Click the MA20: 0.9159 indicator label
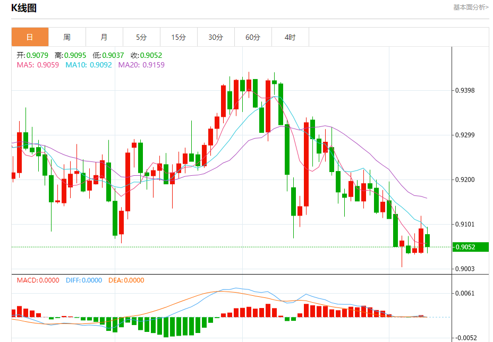 (x=141, y=65)
